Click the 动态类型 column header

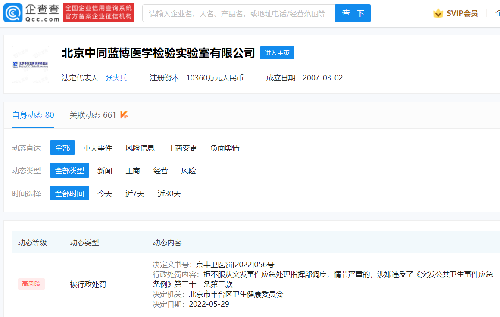click(84, 243)
